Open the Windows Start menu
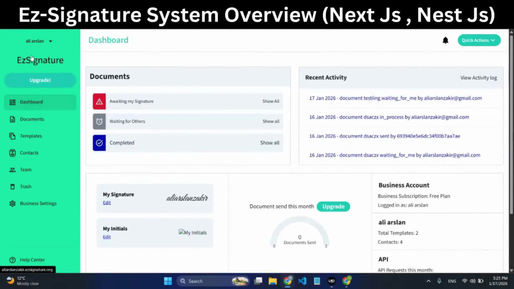This screenshot has width=514, height=289. (168, 281)
